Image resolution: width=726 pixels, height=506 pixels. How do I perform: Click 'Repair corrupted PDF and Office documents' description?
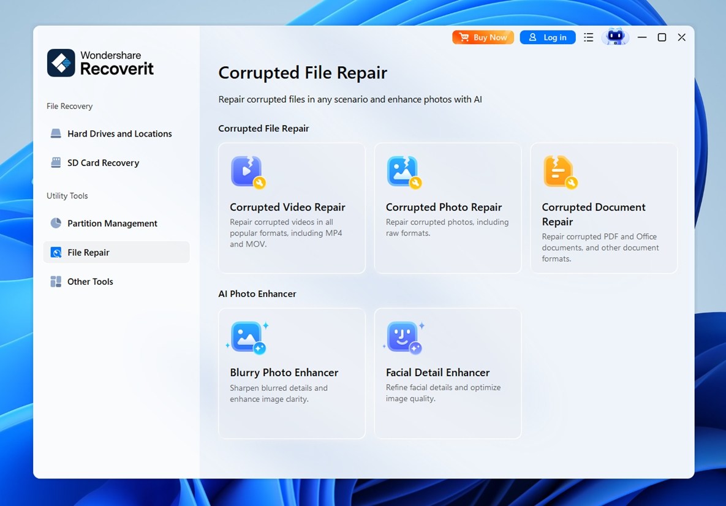[600, 247]
